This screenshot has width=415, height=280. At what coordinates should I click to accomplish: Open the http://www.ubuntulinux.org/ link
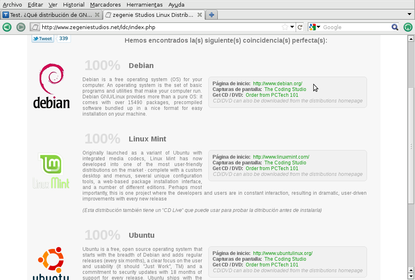[x=283, y=253]
